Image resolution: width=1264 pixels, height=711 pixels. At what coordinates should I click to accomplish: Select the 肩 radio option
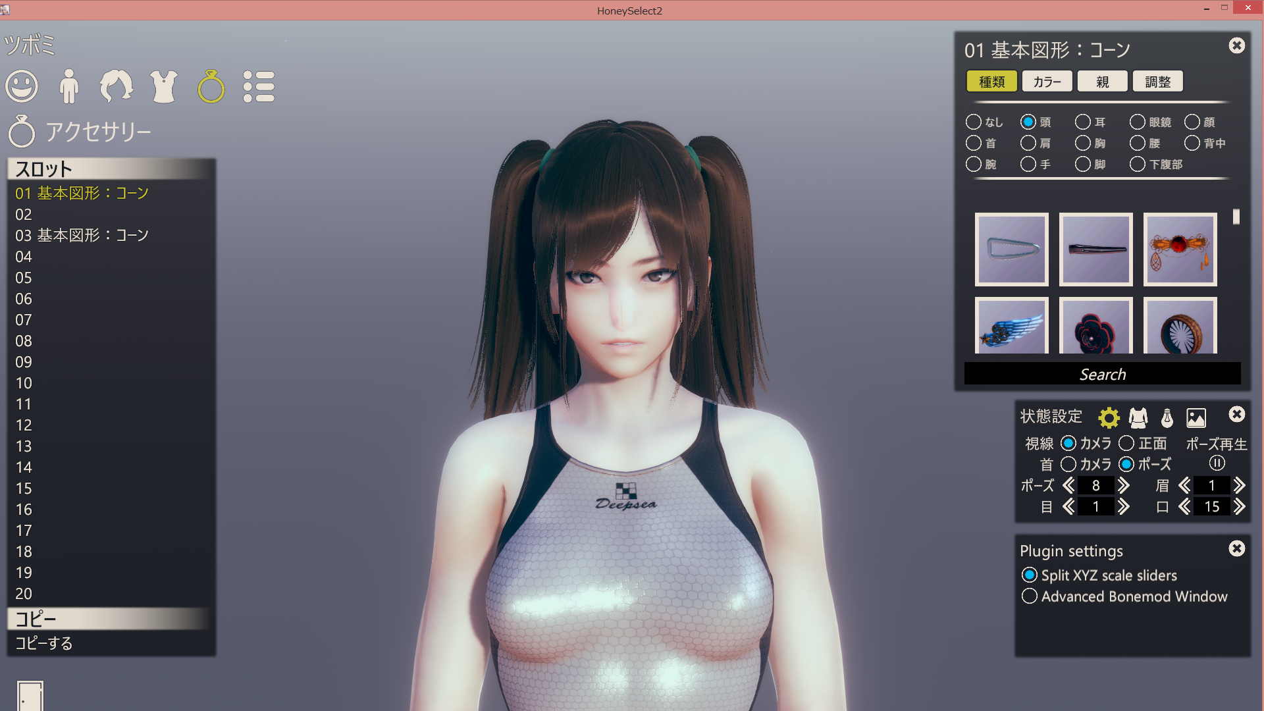click(1028, 143)
